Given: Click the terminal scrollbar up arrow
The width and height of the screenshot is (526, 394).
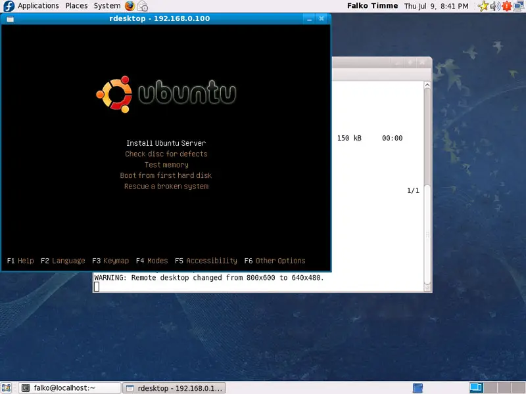Looking at the screenshot, I should (427, 85).
